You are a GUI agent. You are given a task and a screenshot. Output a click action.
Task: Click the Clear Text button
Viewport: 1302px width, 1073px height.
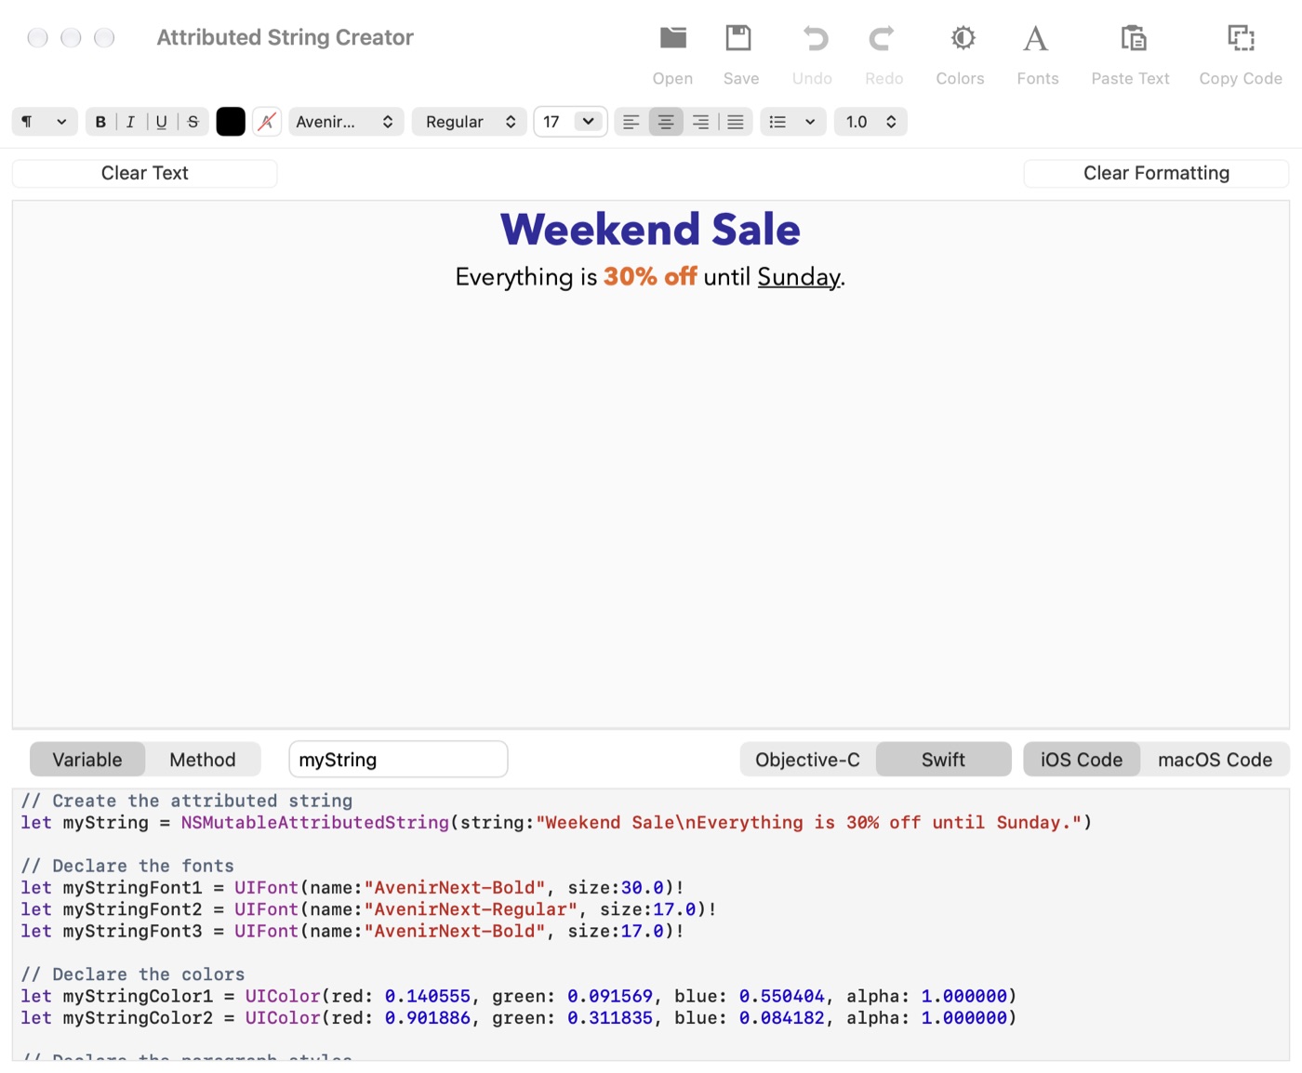click(x=145, y=173)
